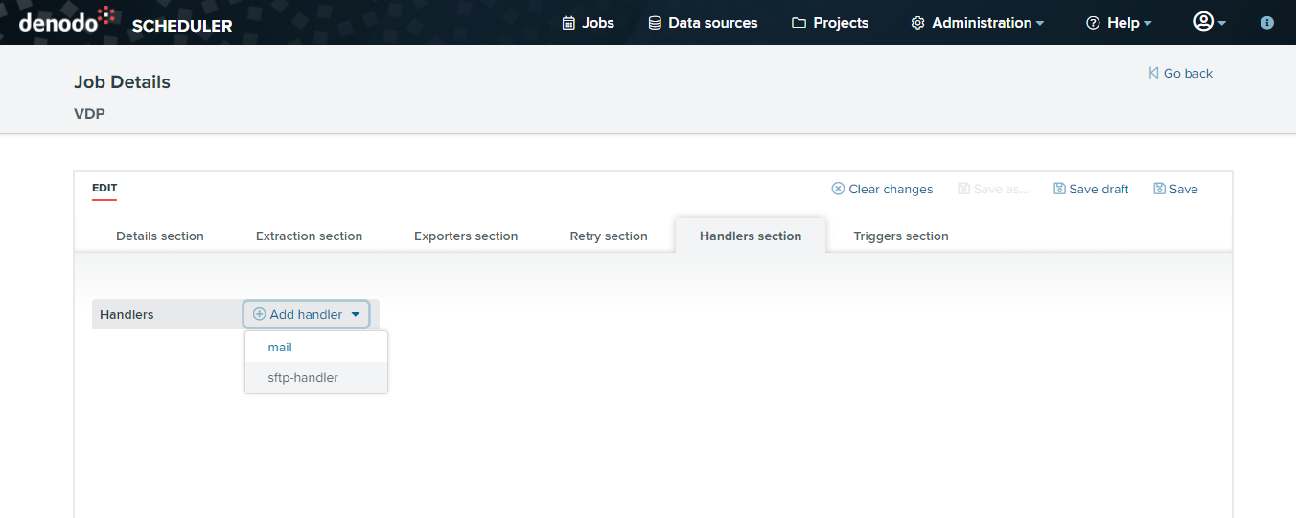Click the Data sources database icon
The width and height of the screenshot is (1296, 518).
click(x=655, y=23)
